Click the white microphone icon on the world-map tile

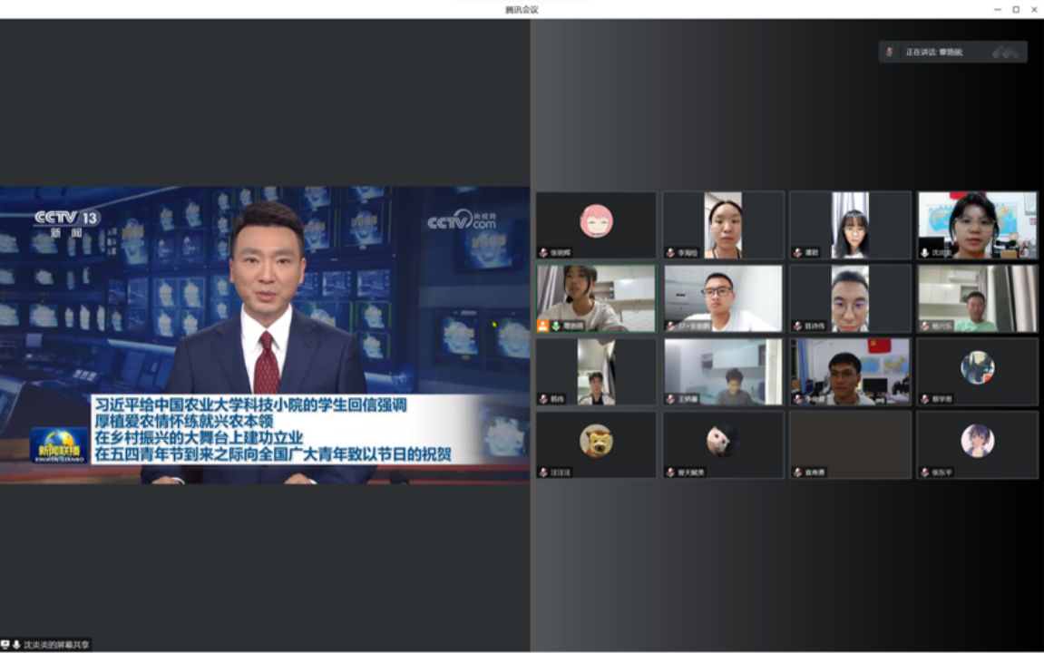point(924,252)
